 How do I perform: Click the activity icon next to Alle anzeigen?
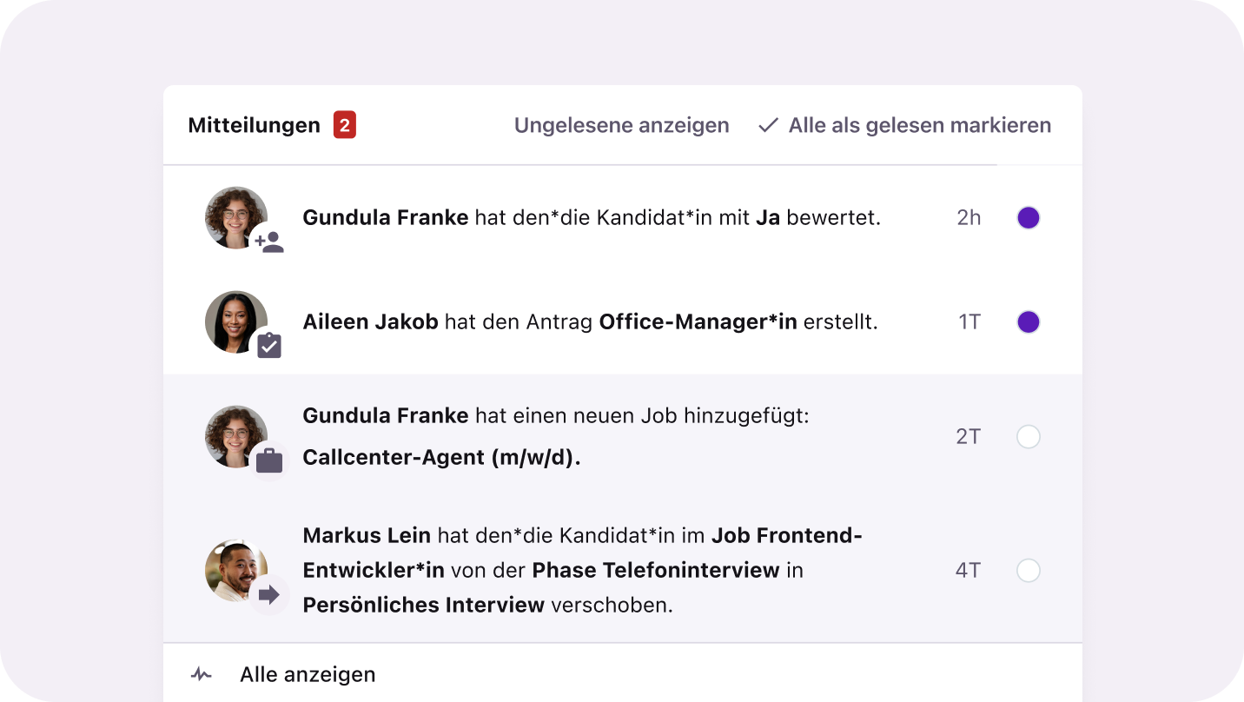(200, 673)
